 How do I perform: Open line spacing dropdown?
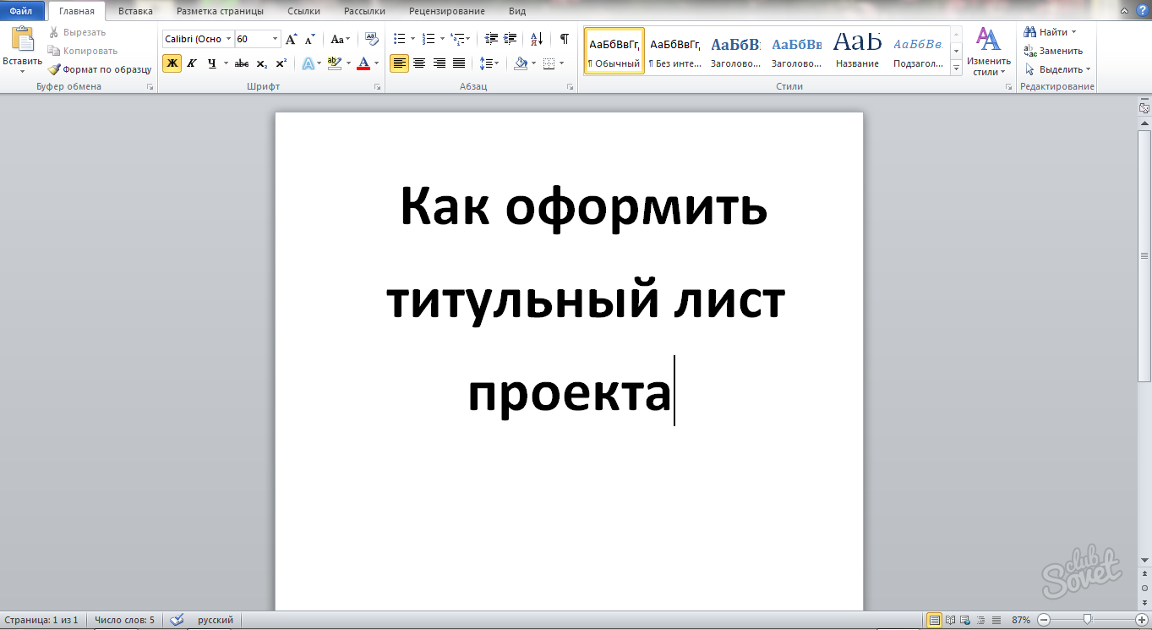(x=489, y=63)
